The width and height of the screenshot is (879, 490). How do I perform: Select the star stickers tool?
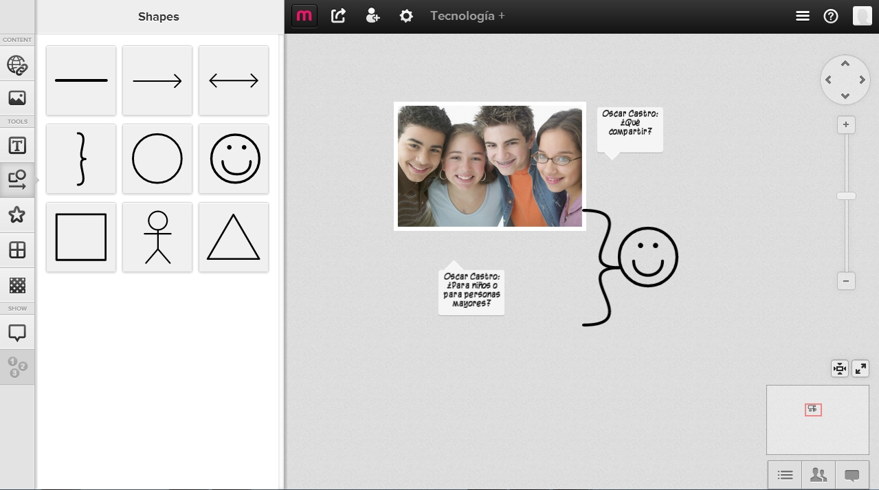pos(17,215)
